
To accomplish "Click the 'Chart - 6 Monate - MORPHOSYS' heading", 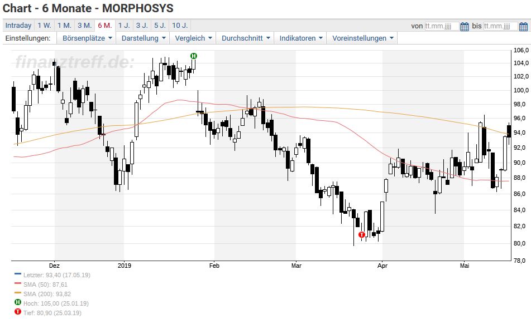I will [x=88, y=8].
